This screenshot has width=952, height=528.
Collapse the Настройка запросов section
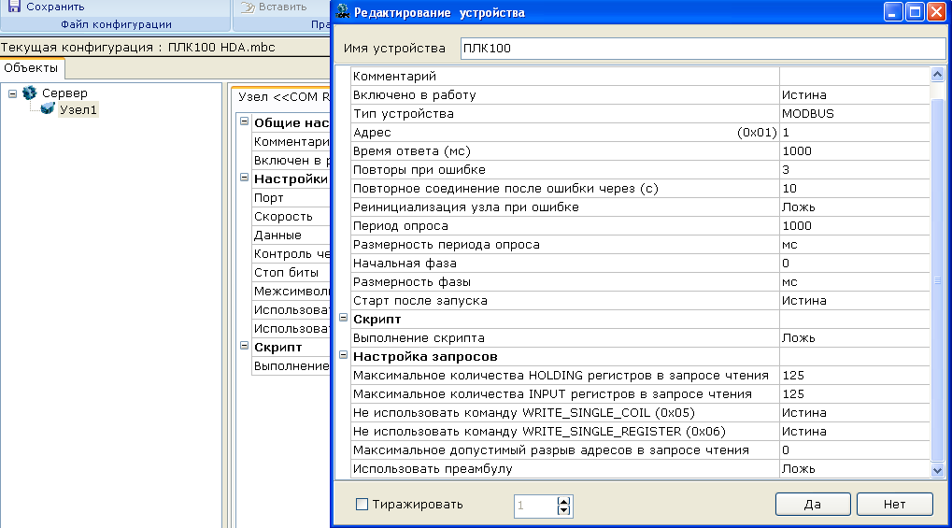(x=344, y=355)
